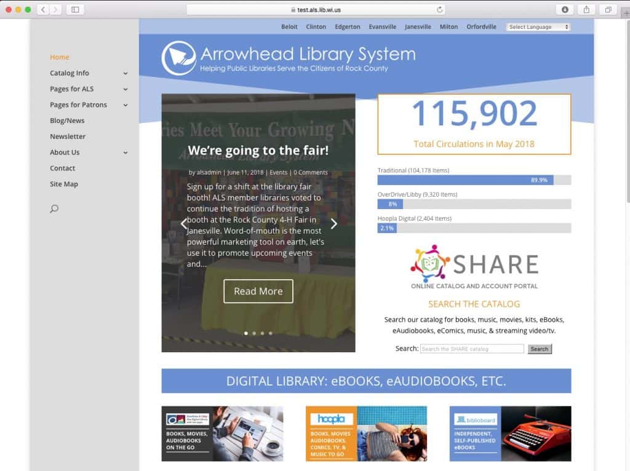Click inside the SHARE catalog search field
The width and height of the screenshot is (630, 471).
pyautogui.click(x=472, y=349)
